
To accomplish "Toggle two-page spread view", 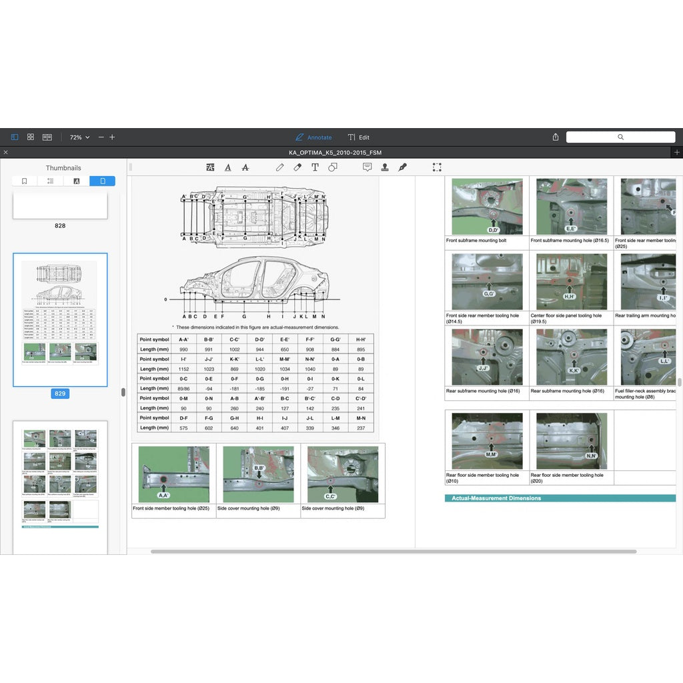I will pyautogui.click(x=47, y=137).
